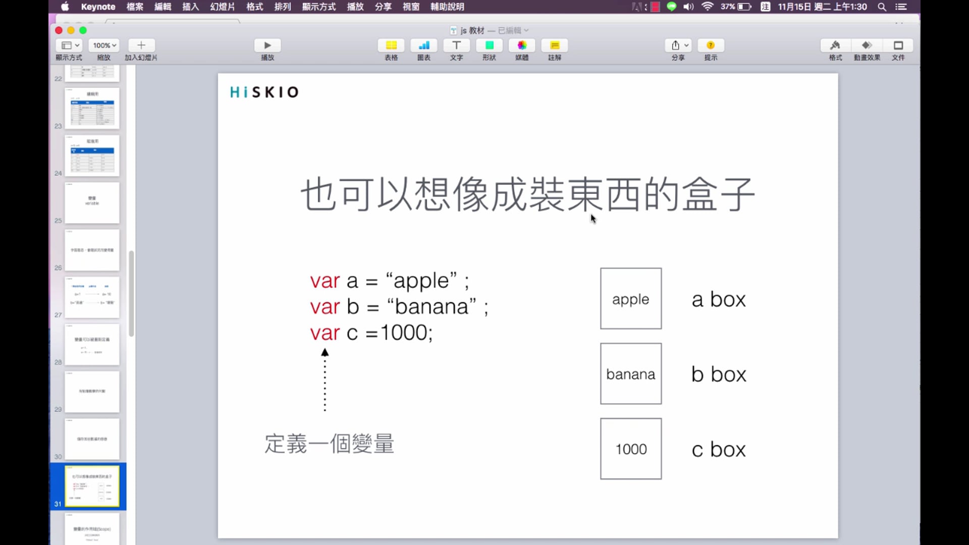Insert a table using the Table icon

pyautogui.click(x=391, y=45)
